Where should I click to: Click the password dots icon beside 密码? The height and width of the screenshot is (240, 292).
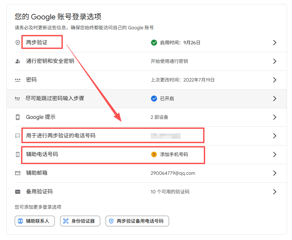(x=18, y=80)
